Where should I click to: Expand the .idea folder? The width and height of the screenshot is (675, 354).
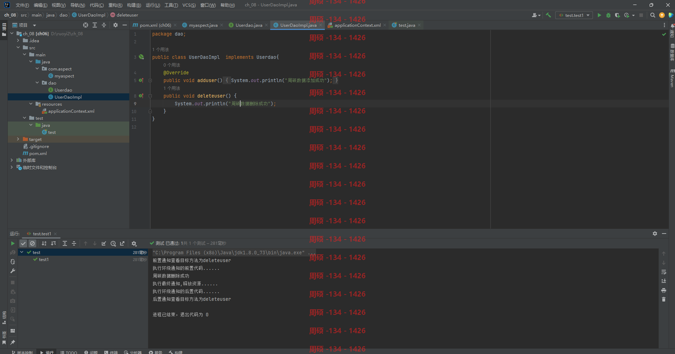(x=18, y=41)
